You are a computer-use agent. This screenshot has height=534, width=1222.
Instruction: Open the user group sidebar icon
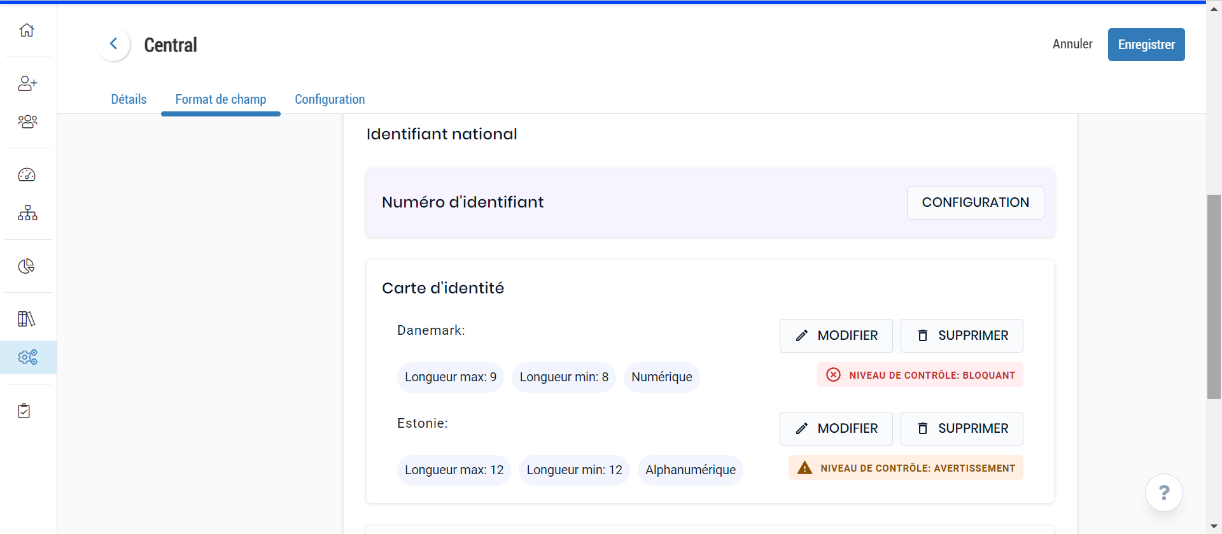click(x=27, y=121)
